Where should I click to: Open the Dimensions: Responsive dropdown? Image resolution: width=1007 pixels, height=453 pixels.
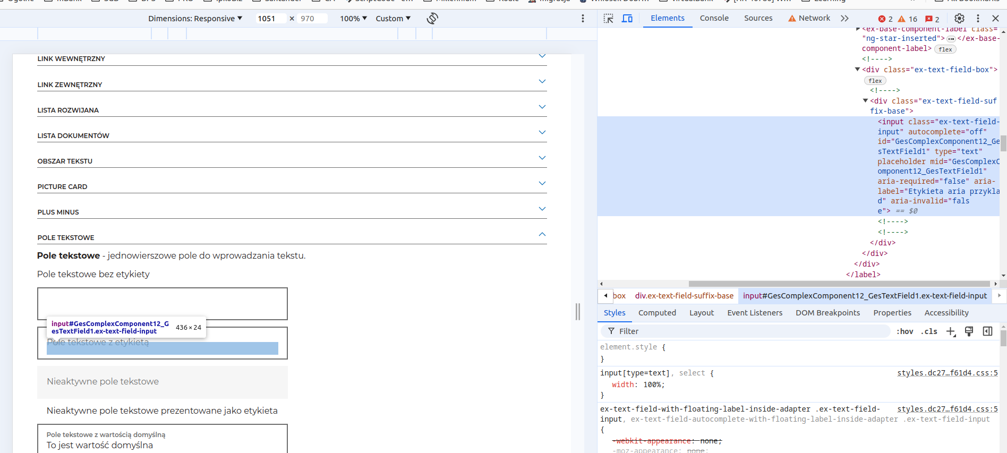195,19
